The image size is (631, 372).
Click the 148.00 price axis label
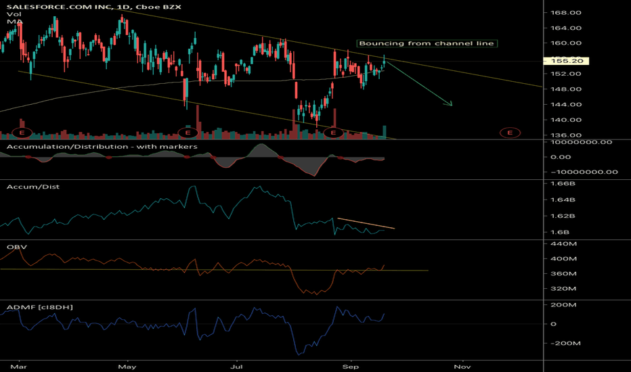566,89
